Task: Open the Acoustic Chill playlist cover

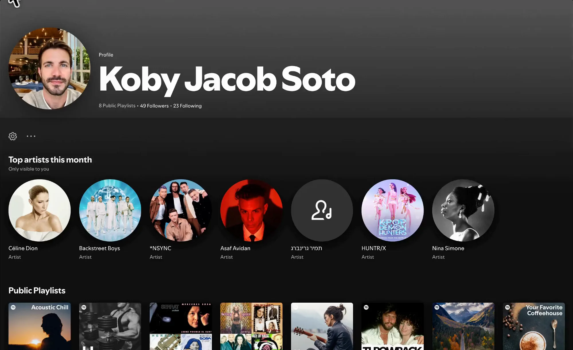Action: pos(40,326)
